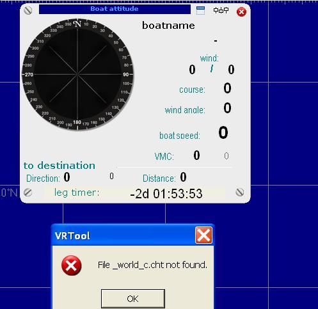Click the course value
Image resolution: width=318 pixels, height=309 pixels.
pos(227,88)
